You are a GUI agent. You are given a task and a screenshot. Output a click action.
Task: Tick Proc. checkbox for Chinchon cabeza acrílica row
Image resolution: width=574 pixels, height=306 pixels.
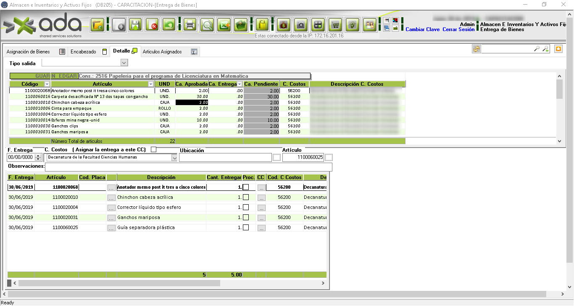(x=246, y=197)
